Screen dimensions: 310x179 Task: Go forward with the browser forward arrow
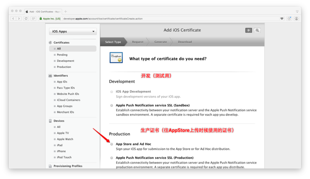click(19, 19)
